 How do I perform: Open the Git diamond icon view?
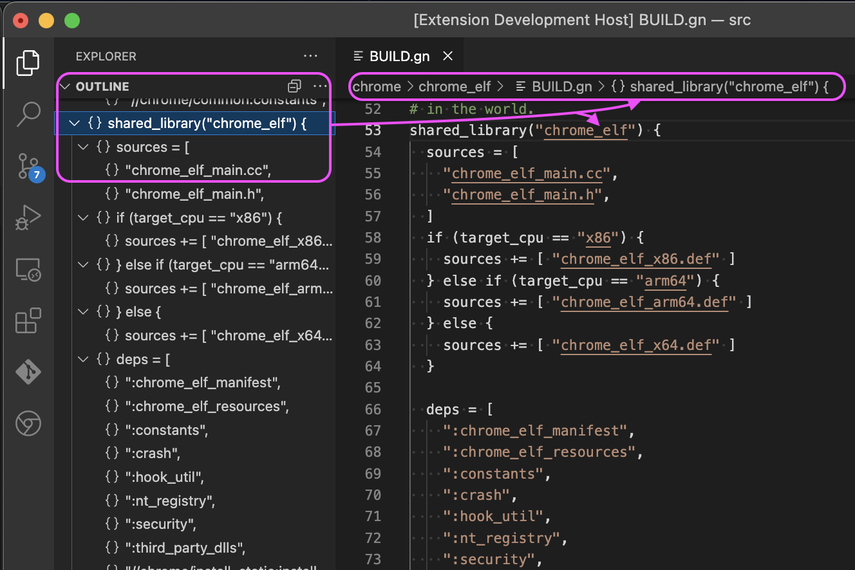pos(28,372)
